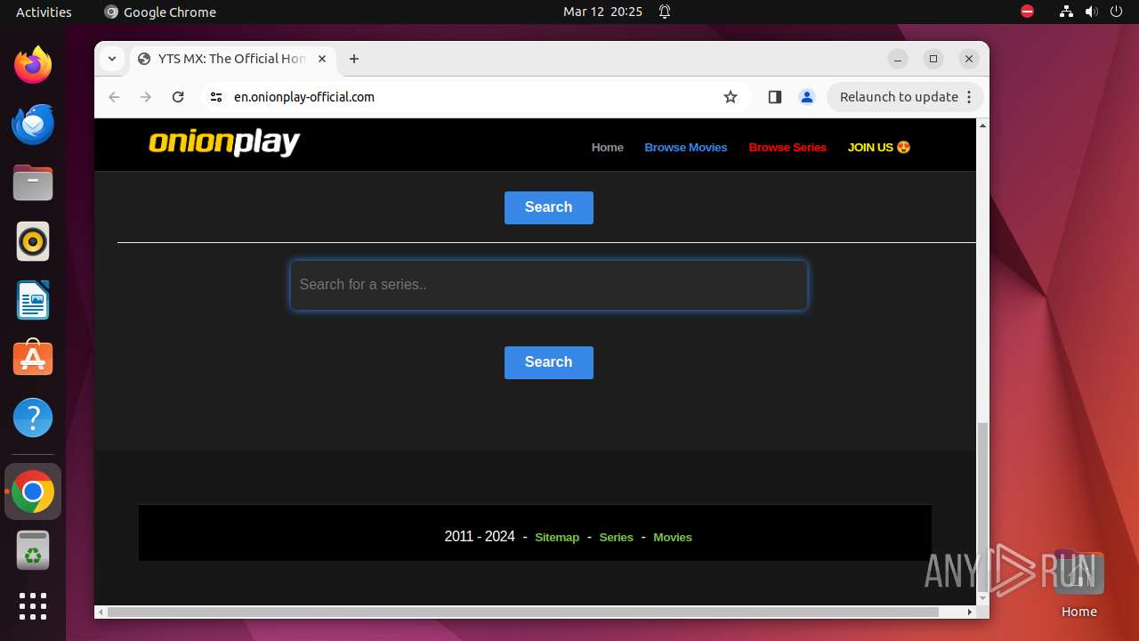Click the address bar URL

click(304, 97)
